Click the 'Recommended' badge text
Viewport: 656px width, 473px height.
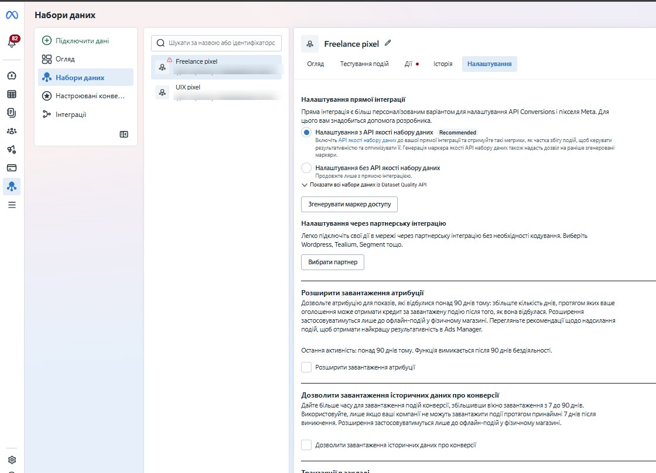pyautogui.click(x=457, y=132)
